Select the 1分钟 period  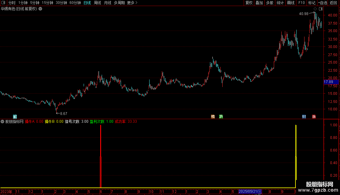tap(23, 3)
